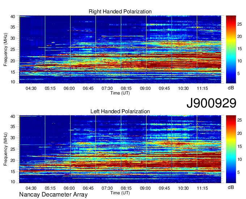
Task: Click the 35 MHz tick of Left Handed plot
Action: pyautogui.click(x=13, y=127)
